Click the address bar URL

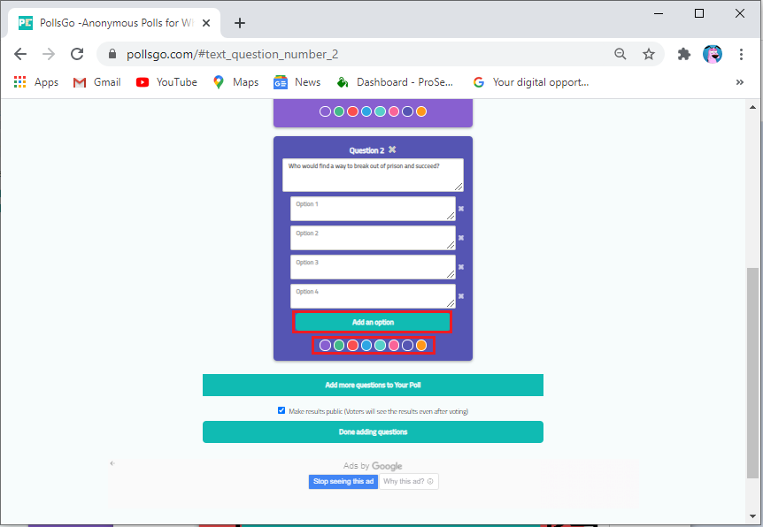[233, 54]
